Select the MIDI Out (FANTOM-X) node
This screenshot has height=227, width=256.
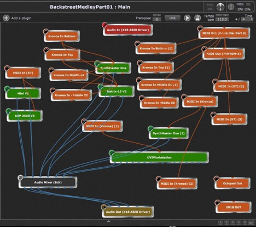(224, 54)
